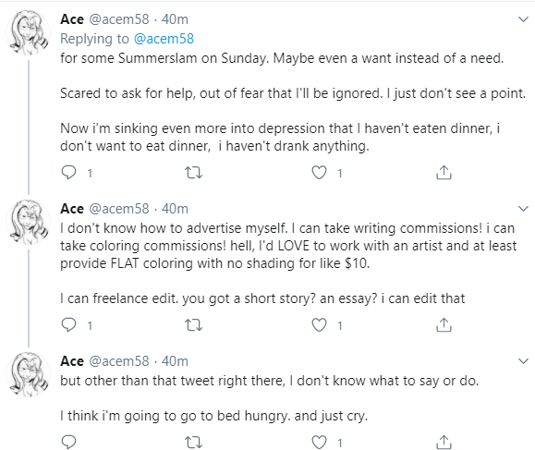
Task: Reply to the 'go to bed hungry' tweet
Action: click(68, 443)
